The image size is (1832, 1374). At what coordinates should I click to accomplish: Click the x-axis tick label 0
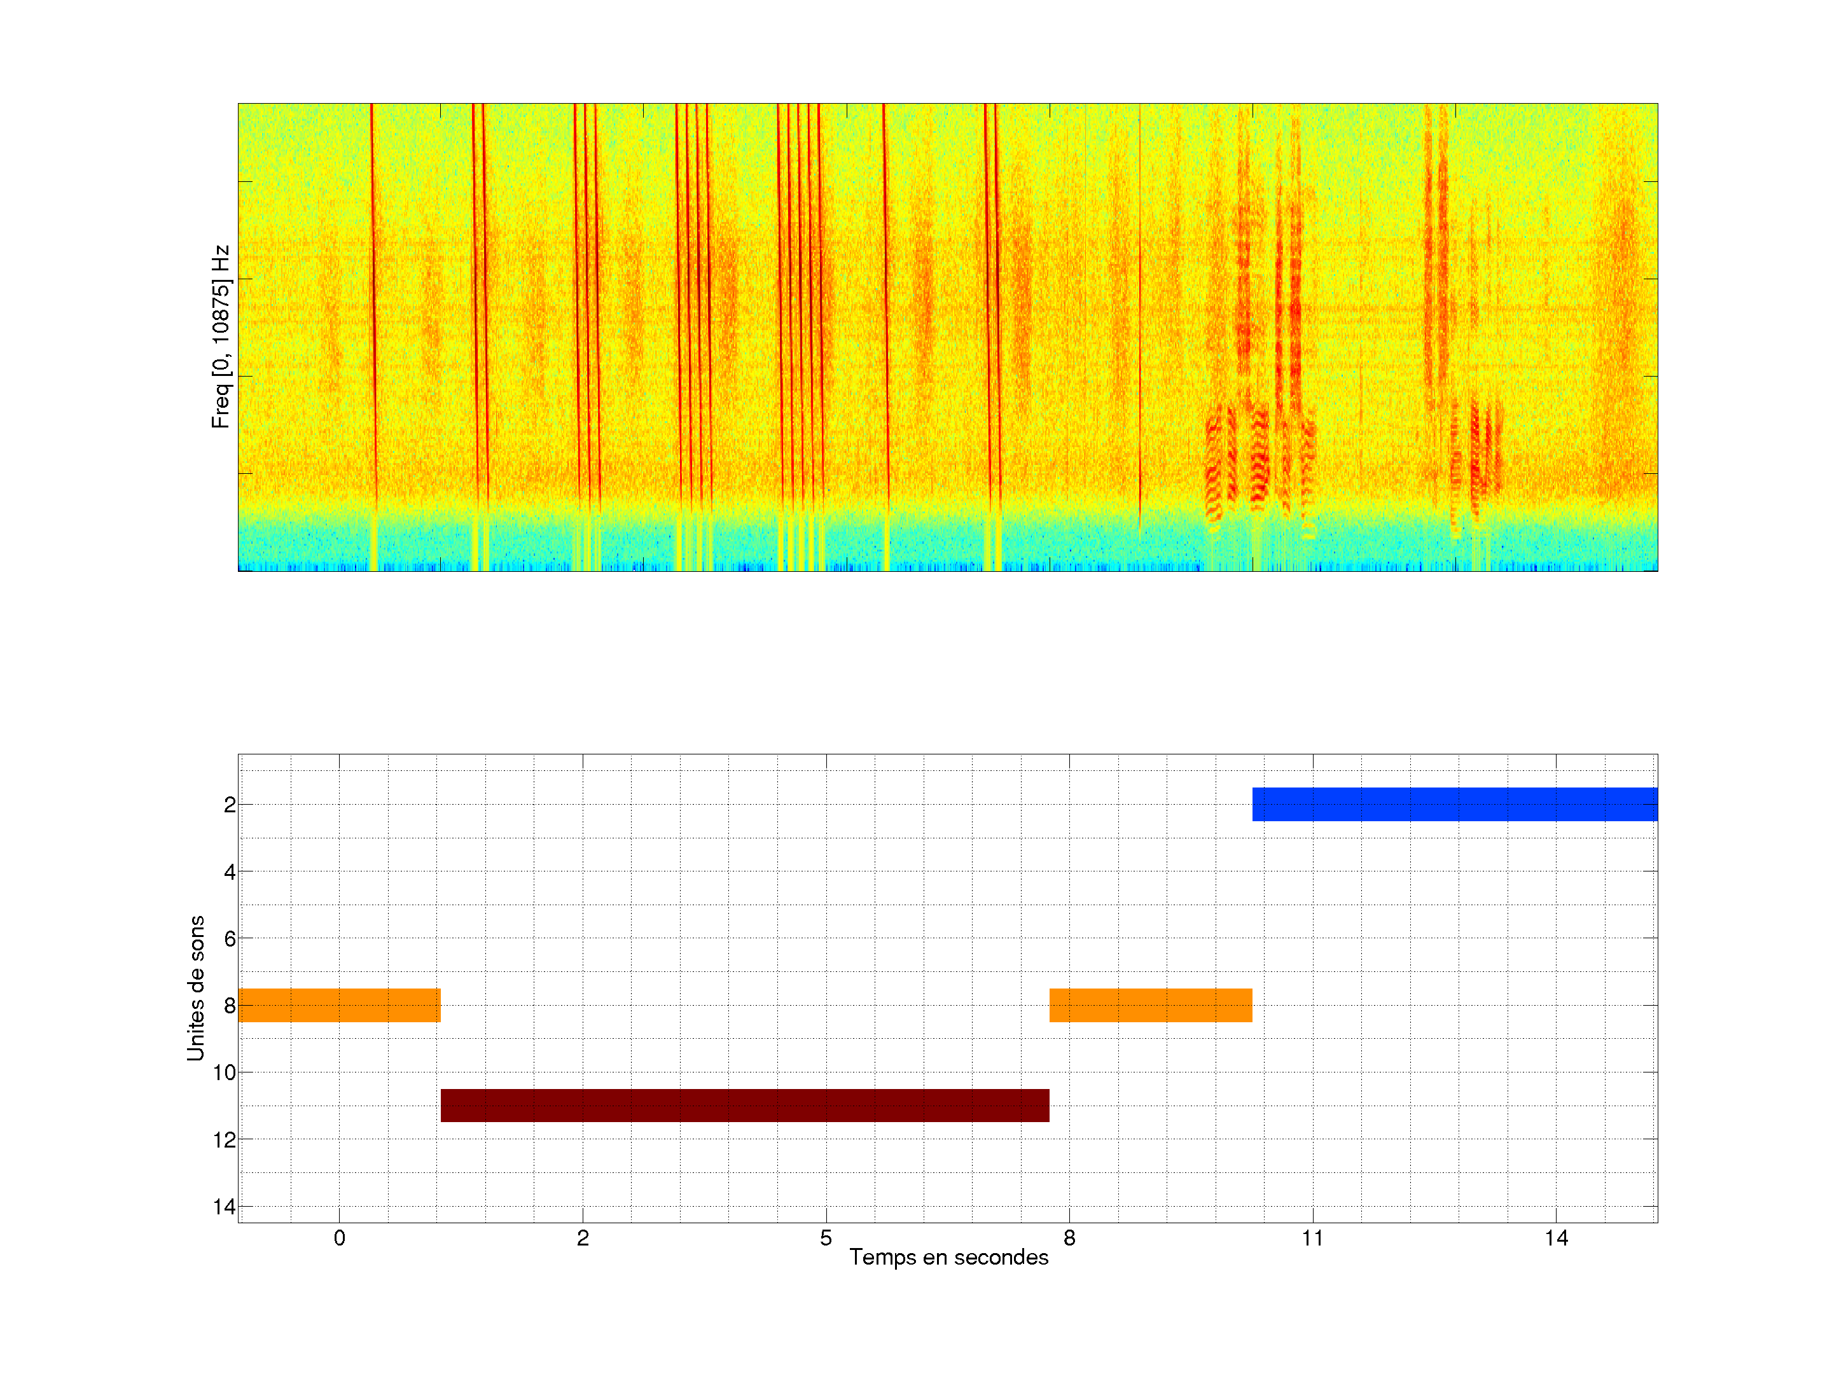click(x=340, y=1238)
